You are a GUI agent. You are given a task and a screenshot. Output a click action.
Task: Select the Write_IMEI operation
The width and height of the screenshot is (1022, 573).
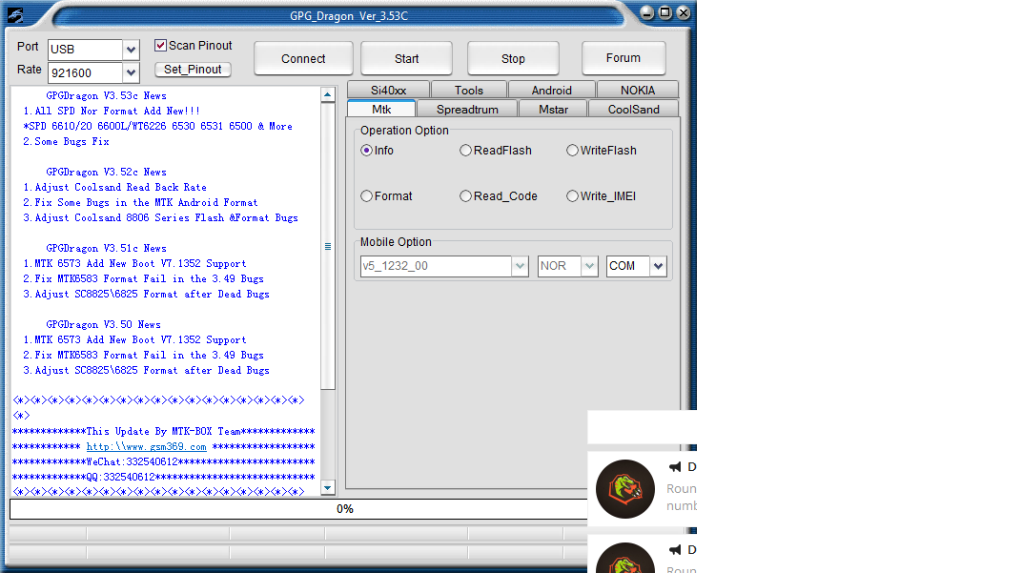tap(572, 195)
